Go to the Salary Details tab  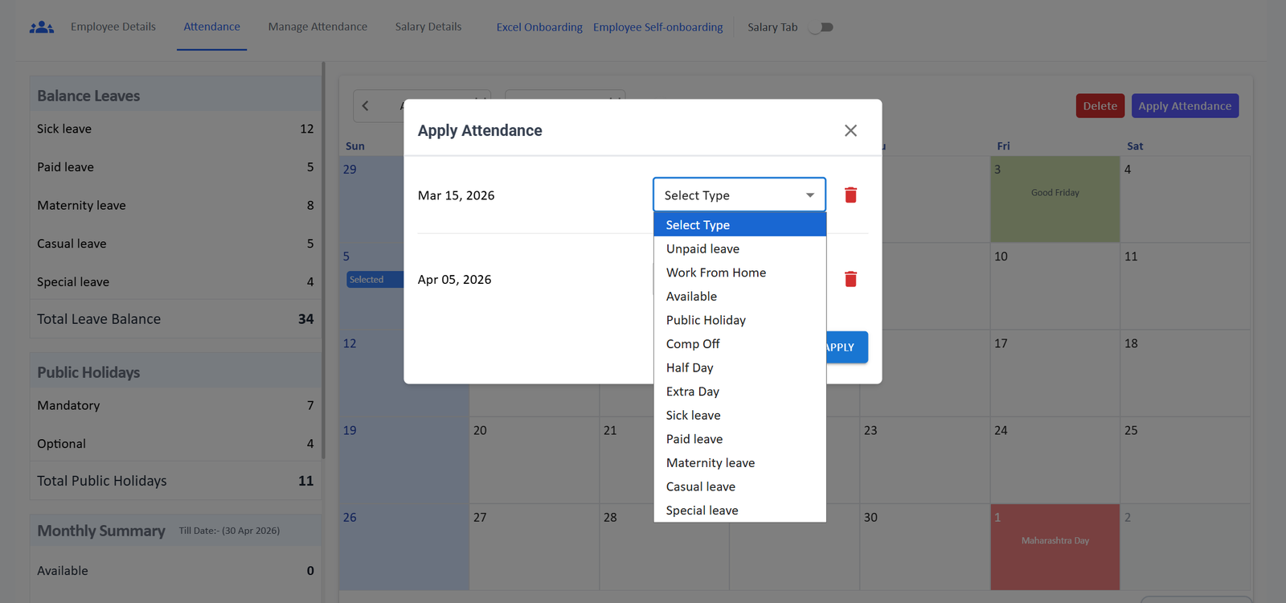[x=428, y=27]
